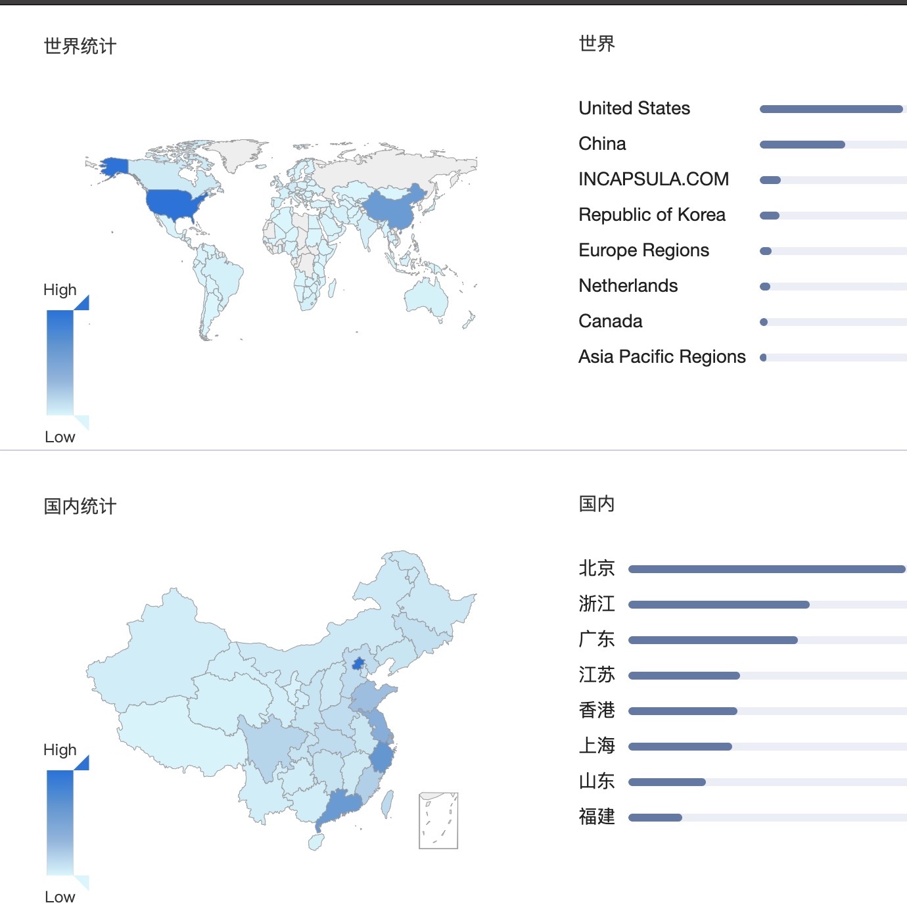Click Beijing on the China map
This screenshot has width=907, height=907.
[x=358, y=663]
